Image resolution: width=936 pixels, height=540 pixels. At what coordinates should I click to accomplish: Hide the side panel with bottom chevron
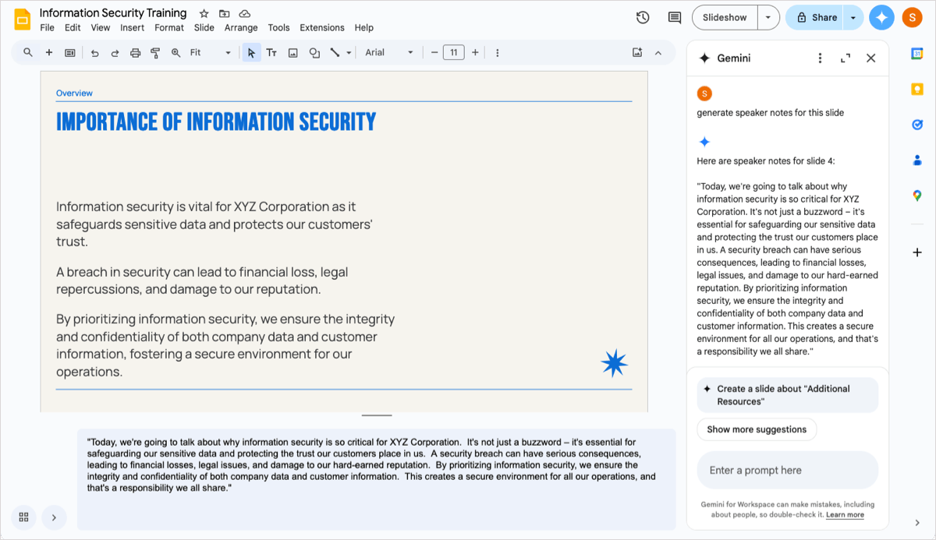[x=917, y=522]
